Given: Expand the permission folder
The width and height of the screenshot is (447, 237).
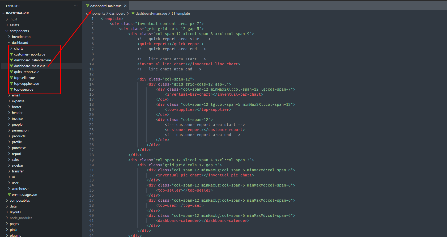Looking at the screenshot, I should pos(9,130).
